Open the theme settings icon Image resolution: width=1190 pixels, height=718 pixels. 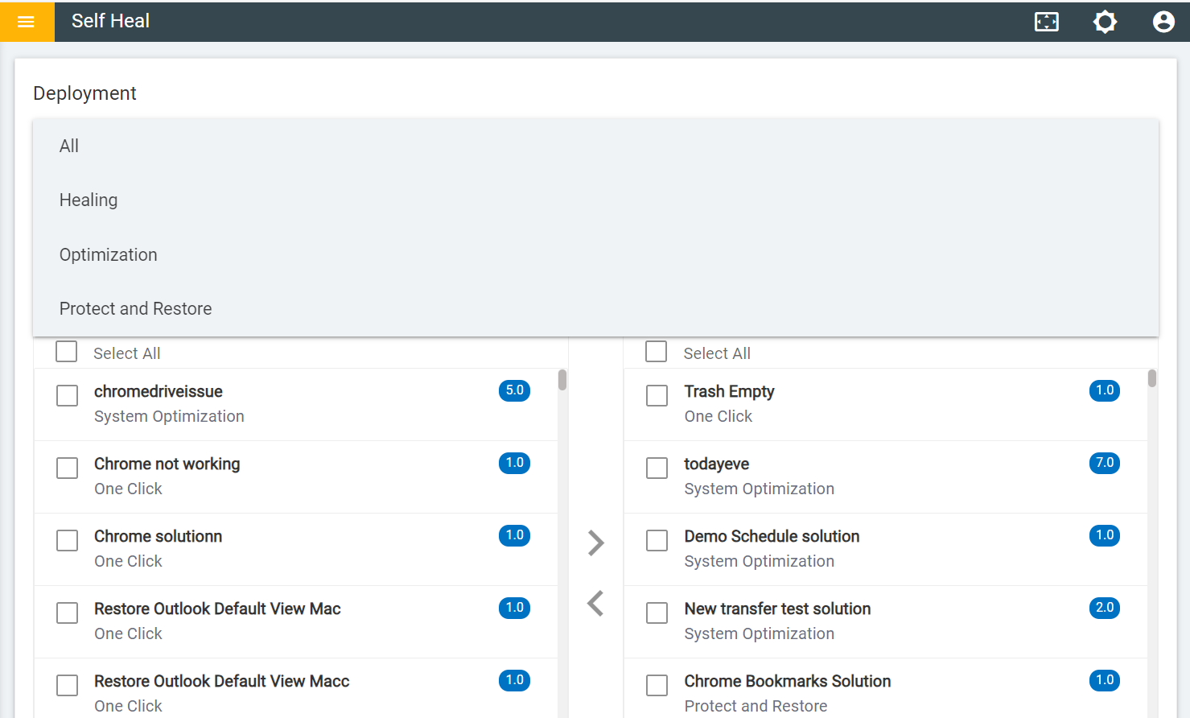[1105, 22]
